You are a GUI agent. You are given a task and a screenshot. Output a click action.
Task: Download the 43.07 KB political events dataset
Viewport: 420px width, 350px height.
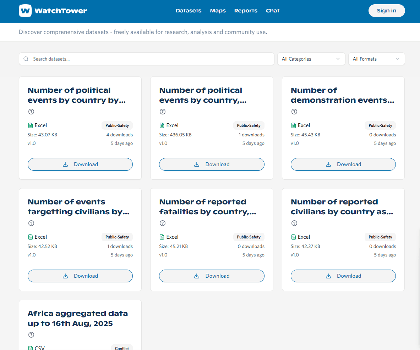80,164
